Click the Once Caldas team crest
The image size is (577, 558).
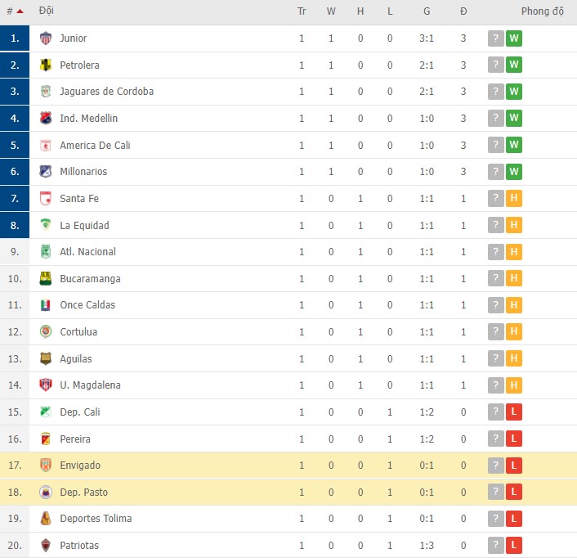click(46, 305)
